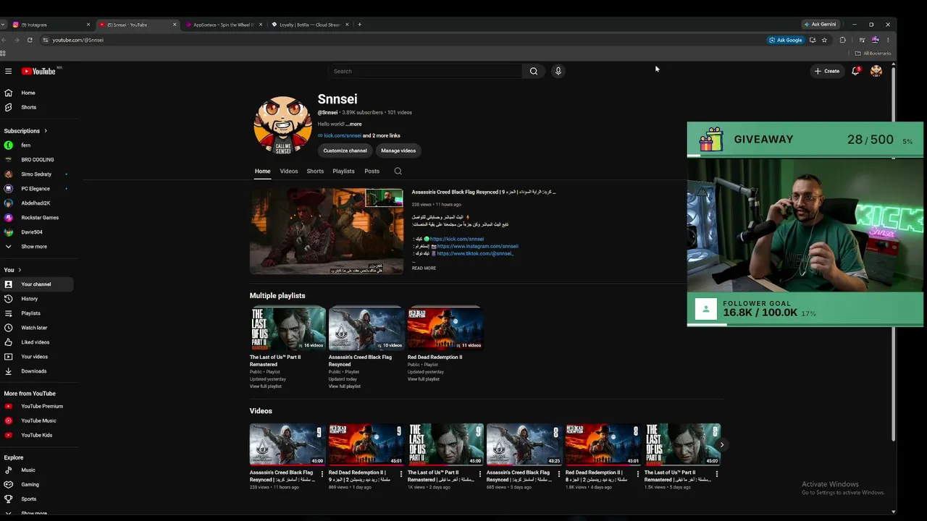Click the Manage videos button
This screenshot has width=927, height=521.
(x=398, y=151)
